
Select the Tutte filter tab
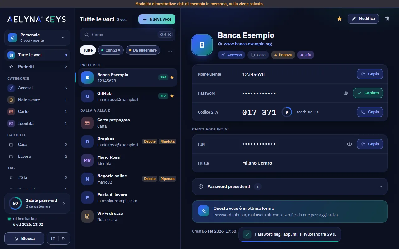(x=88, y=50)
